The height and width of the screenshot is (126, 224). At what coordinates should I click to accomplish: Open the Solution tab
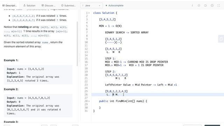coord(29,6)
